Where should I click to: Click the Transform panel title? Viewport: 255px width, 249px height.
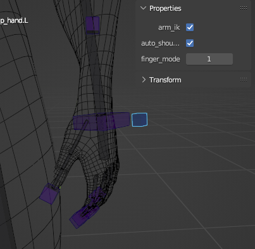tap(165, 80)
